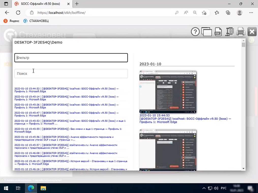The image size is (258, 193).
Task: Click the address bar URL
Action: (x=61, y=13)
